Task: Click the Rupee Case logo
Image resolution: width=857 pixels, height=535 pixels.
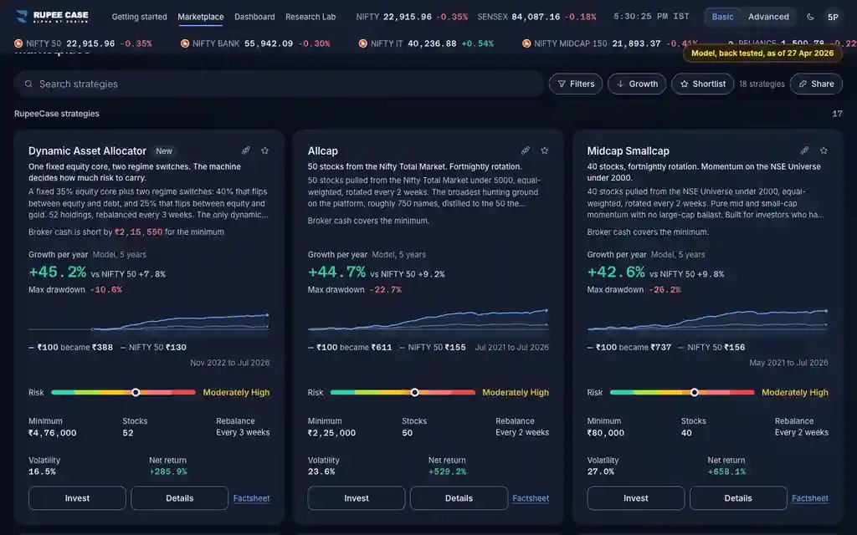Action: [x=53, y=17]
